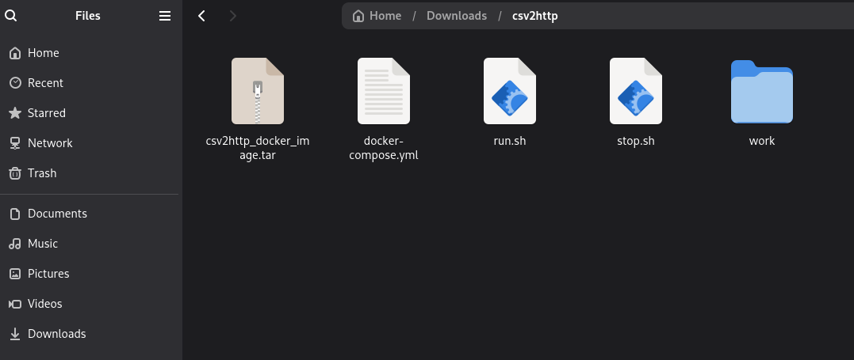This screenshot has height=360, width=854.
Task: Click the Network icon in sidebar
Action: point(15,143)
